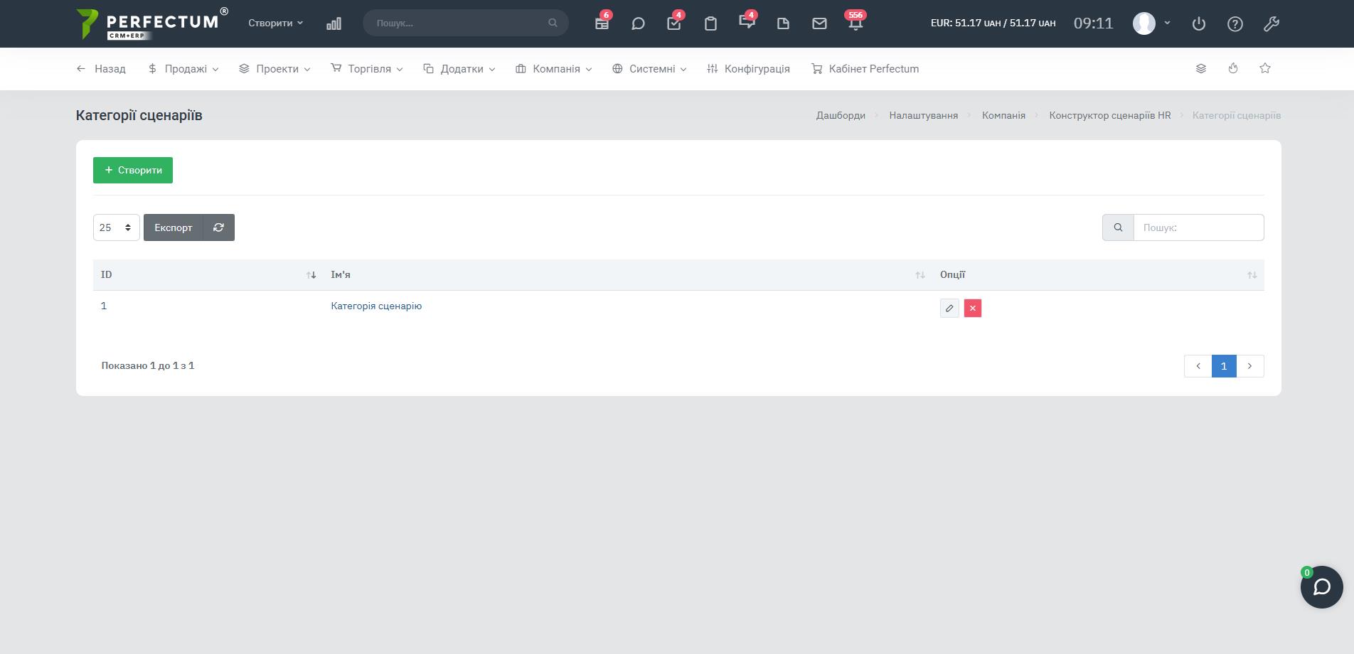Screen dimensions: 1354x654
Task: Click the Експорт button
Action: tap(174, 227)
